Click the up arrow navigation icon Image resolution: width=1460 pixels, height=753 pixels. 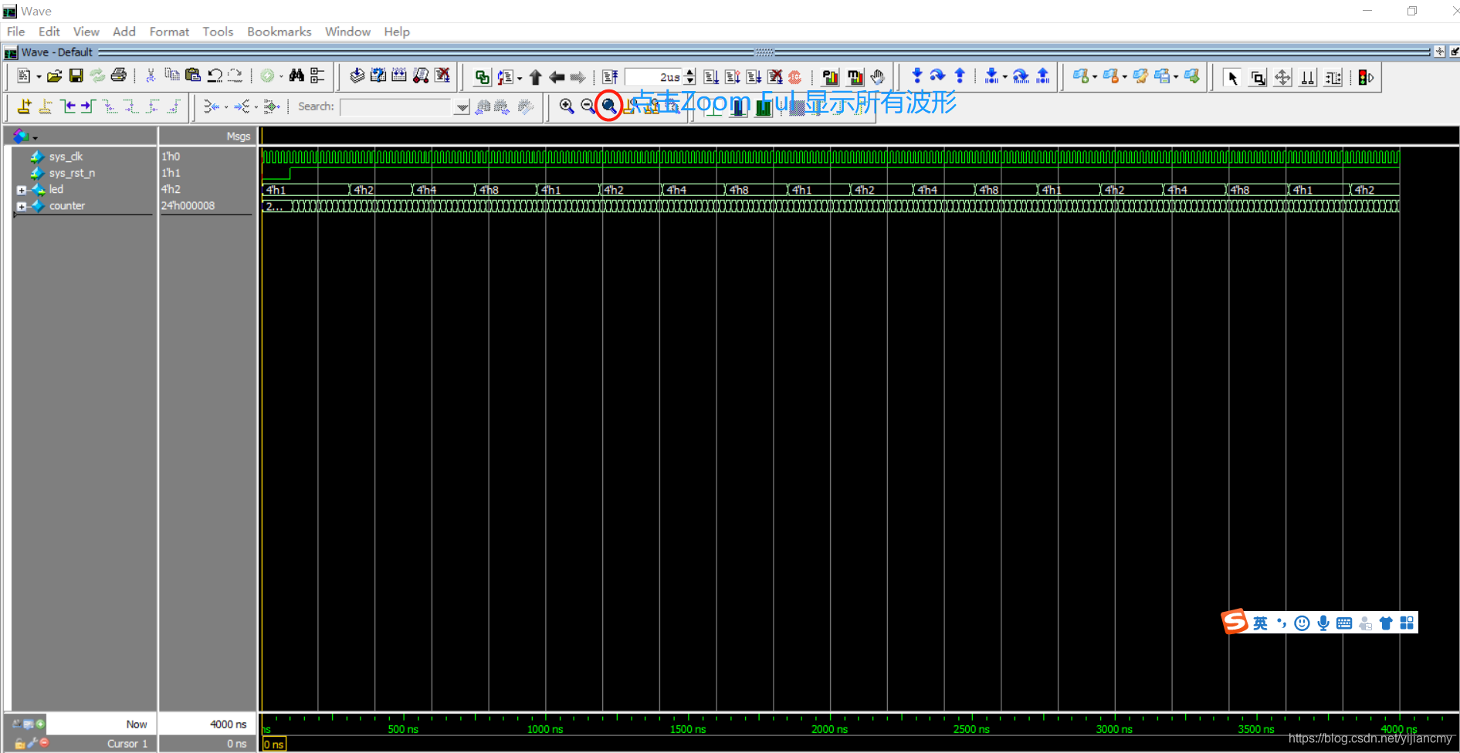[x=536, y=77]
